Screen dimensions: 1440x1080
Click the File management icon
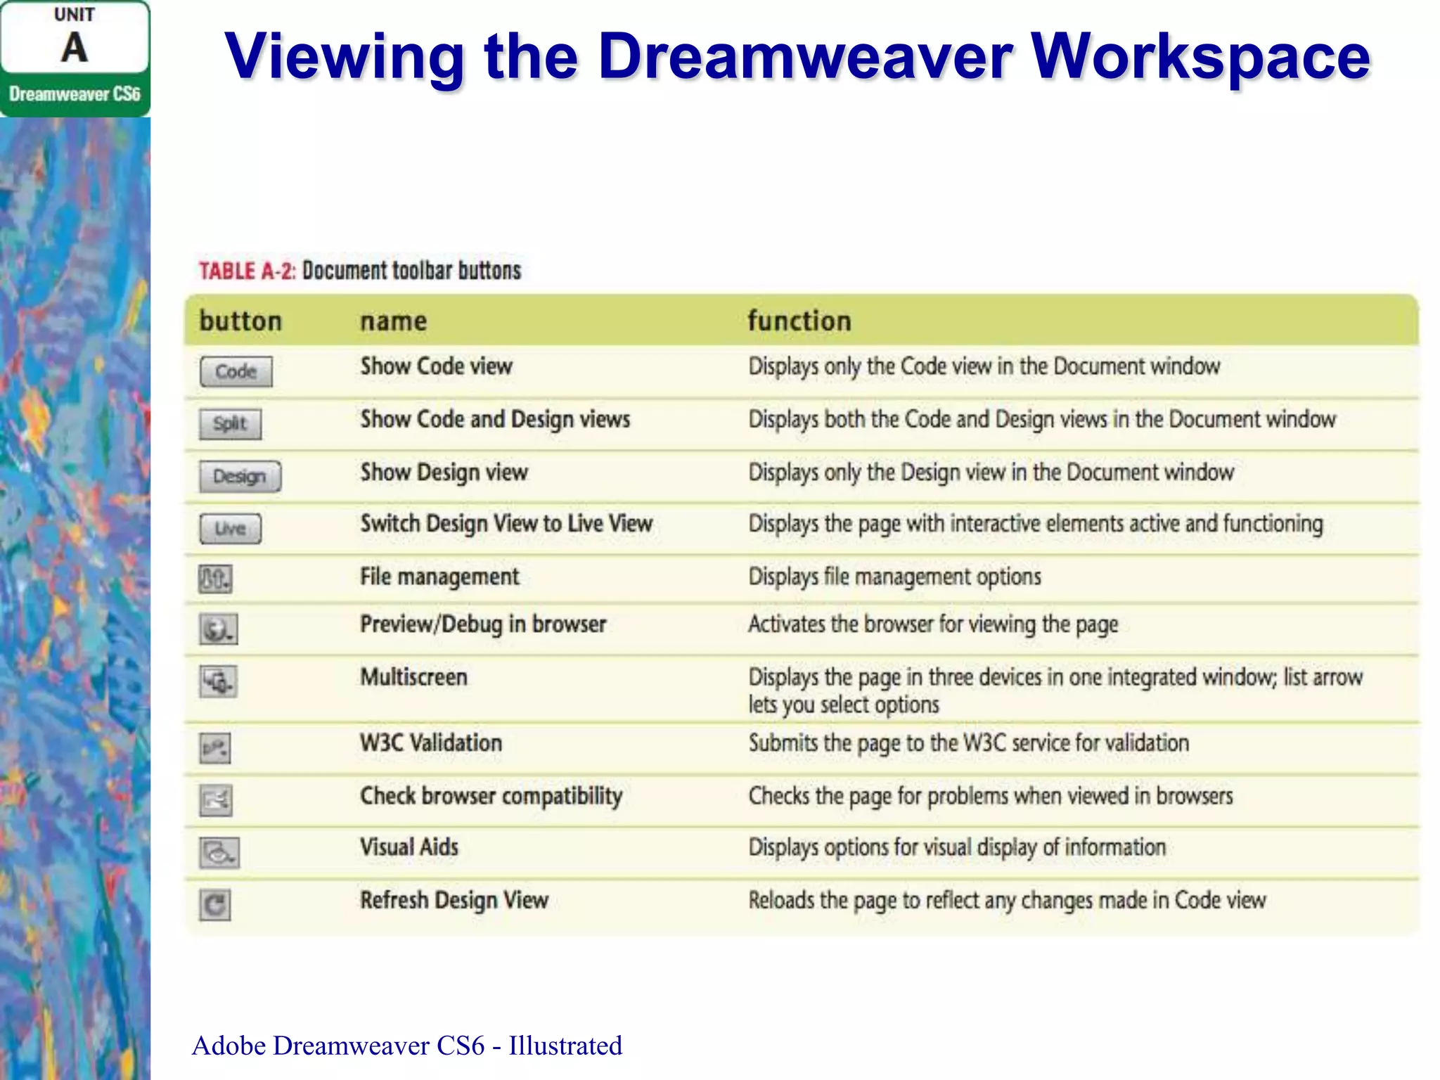215,579
